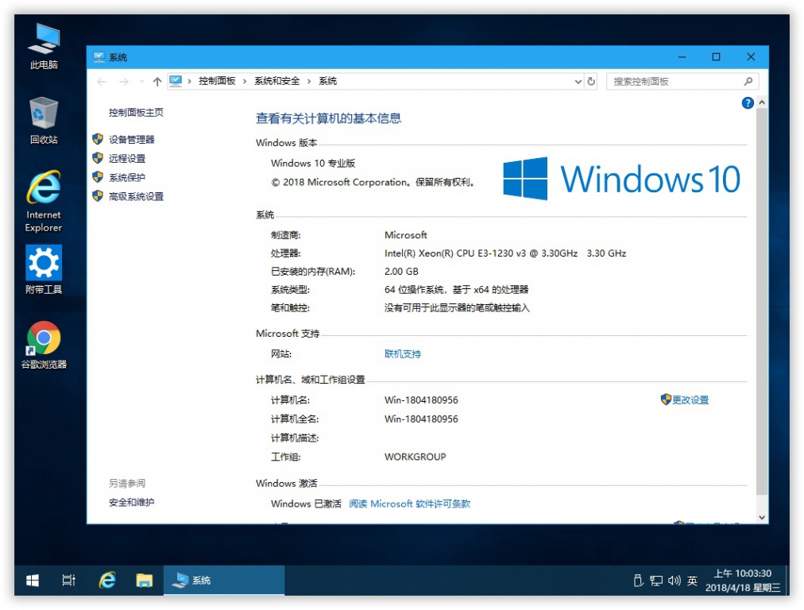Click the scrollbar up arrow
Viewport: 804px width, 610px height.
(762, 102)
